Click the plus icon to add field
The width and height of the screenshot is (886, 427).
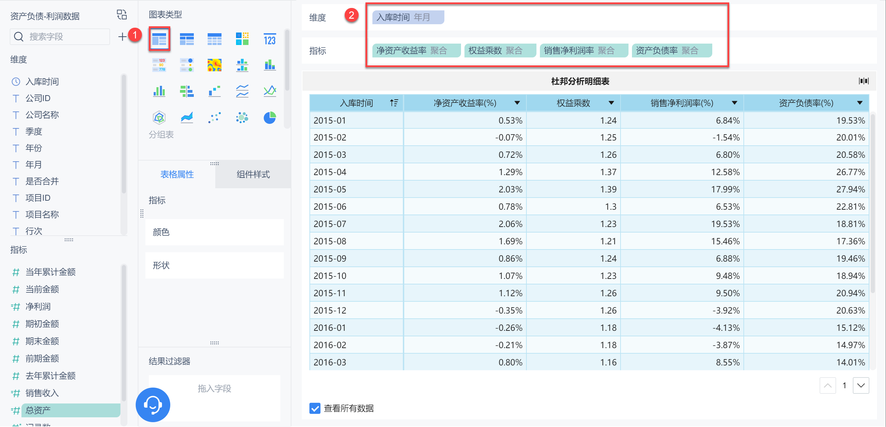pyautogui.click(x=122, y=37)
